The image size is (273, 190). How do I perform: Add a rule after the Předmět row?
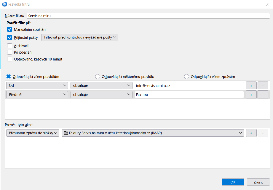click(251, 95)
